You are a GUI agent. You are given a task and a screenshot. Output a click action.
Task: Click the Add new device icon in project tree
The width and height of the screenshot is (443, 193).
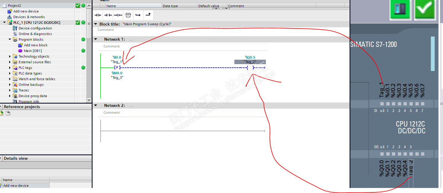pyautogui.click(x=10, y=11)
